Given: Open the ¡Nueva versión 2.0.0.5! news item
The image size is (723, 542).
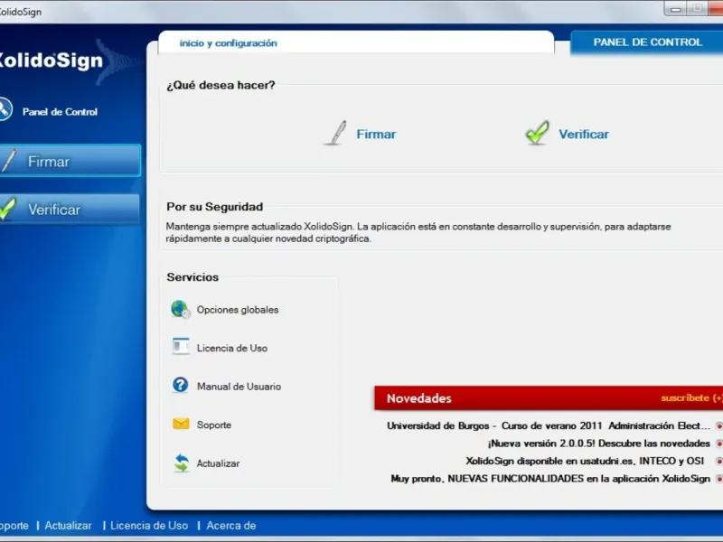Looking at the screenshot, I should pyautogui.click(x=598, y=444).
